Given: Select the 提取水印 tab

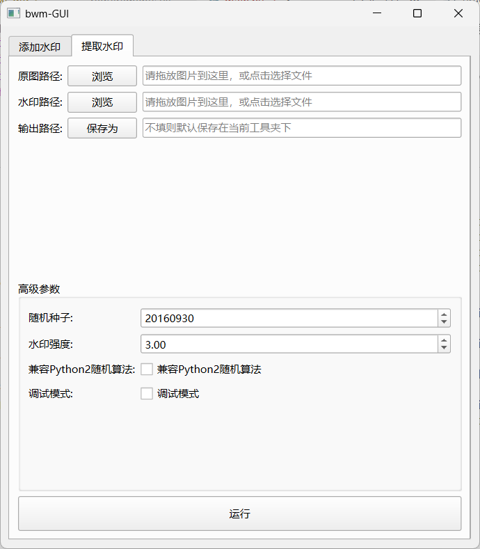Looking at the screenshot, I should tap(102, 46).
